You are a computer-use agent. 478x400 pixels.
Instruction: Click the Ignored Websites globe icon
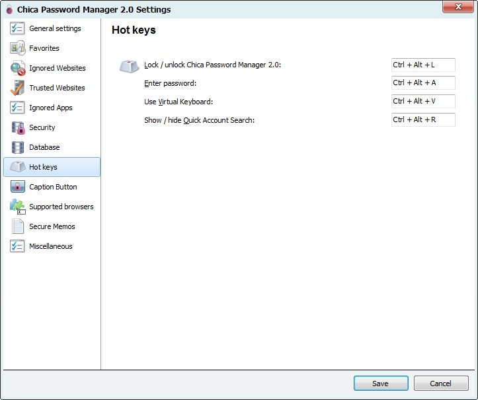(x=18, y=68)
